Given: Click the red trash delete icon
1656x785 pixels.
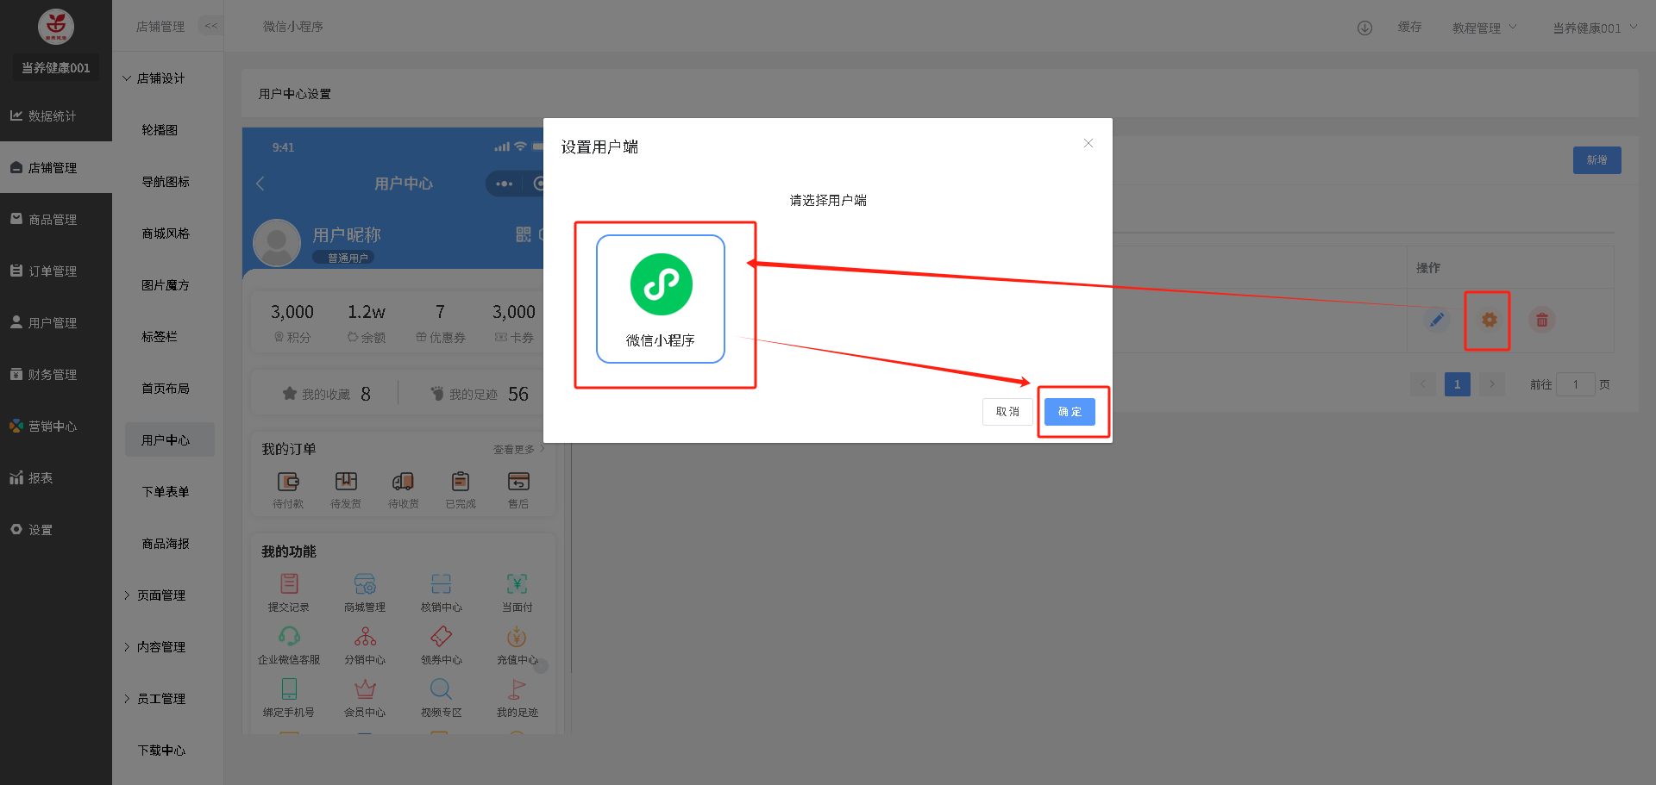Looking at the screenshot, I should click(x=1541, y=321).
